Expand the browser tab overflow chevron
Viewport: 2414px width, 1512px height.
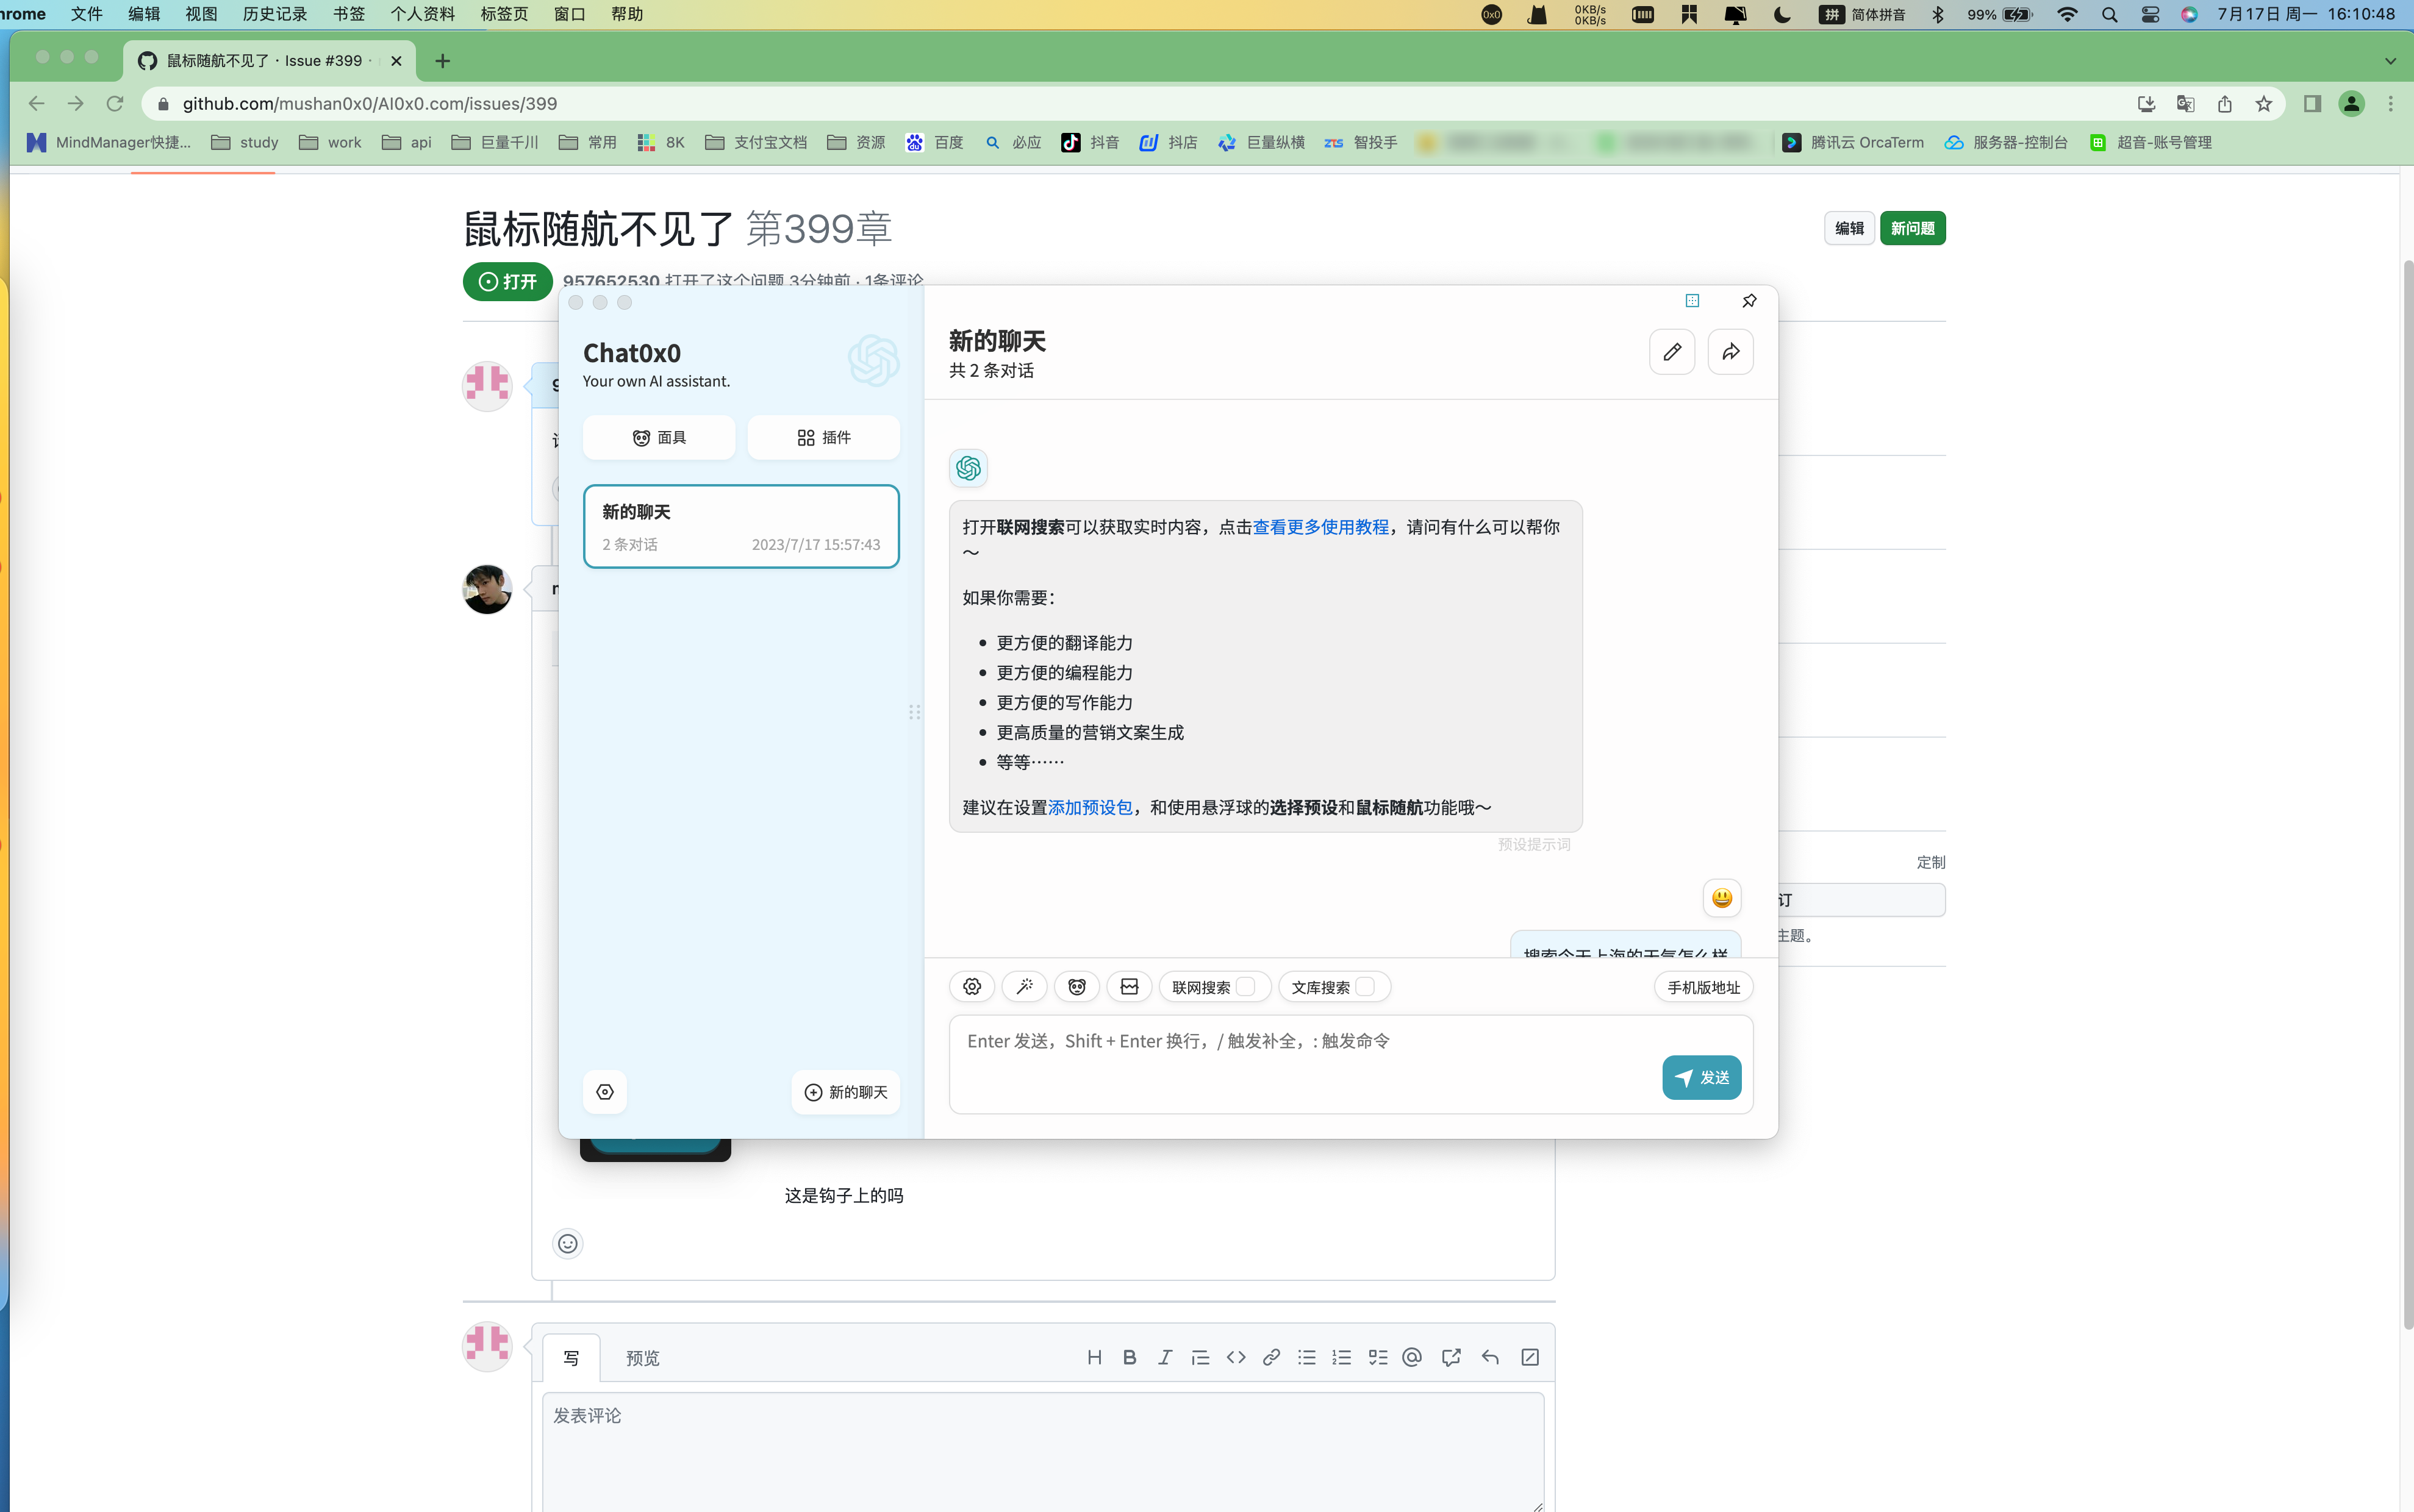tap(2391, 61)
